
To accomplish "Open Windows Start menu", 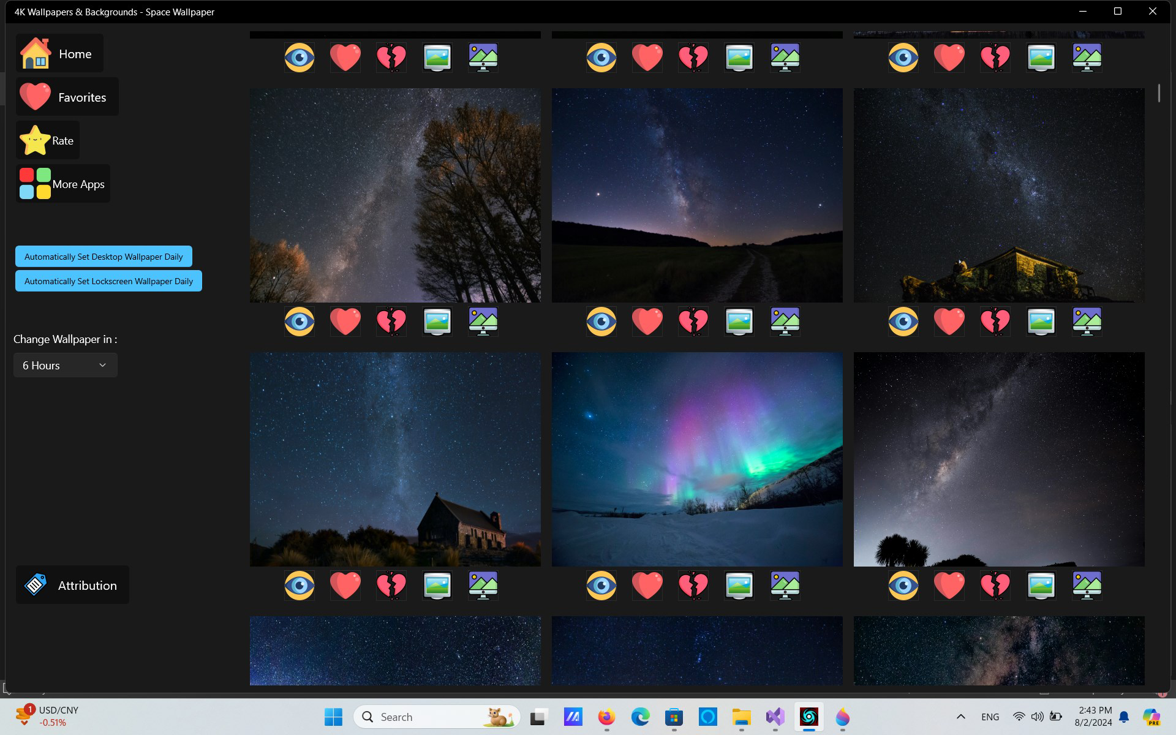I will pyautogui.click(x=333, y=717).
